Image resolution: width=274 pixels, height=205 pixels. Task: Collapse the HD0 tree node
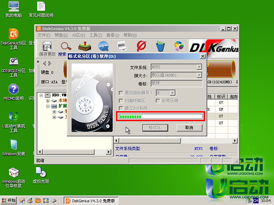click(41, 95)
